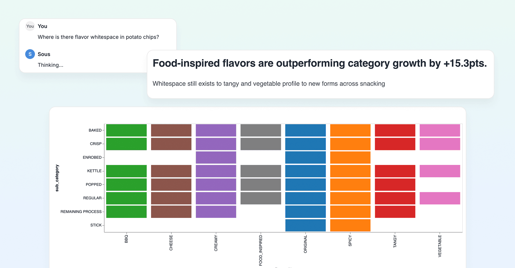Click the Sous assistant avatar icon
Viewport: 515px width, 268px height.
(x=29, y=54)
